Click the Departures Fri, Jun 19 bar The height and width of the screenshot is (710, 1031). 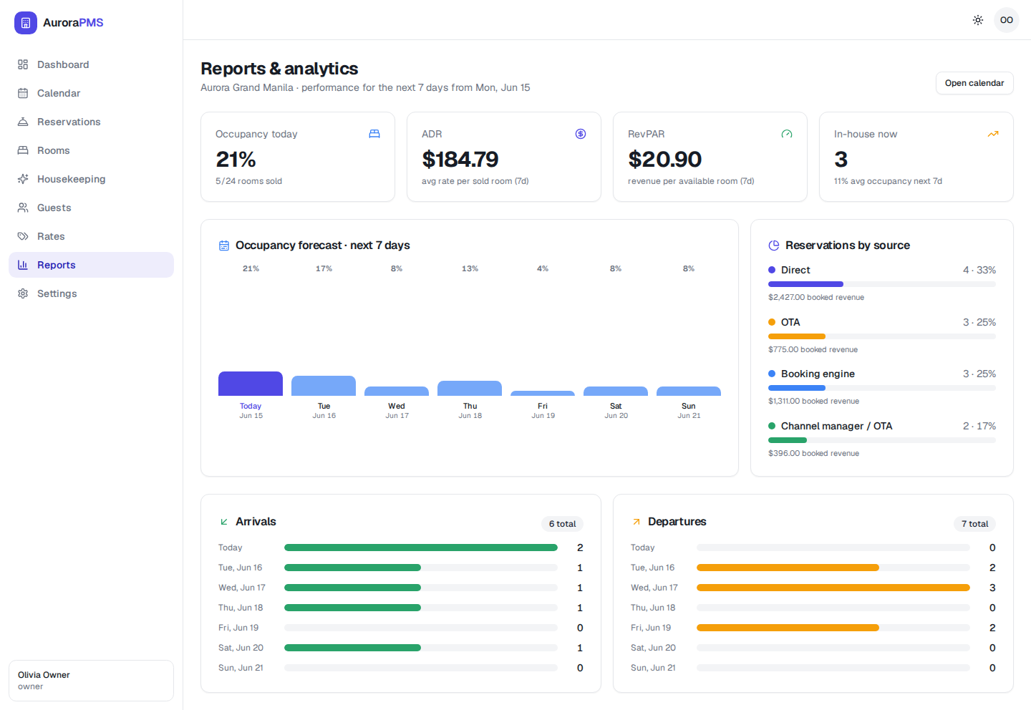coord(833,628)
